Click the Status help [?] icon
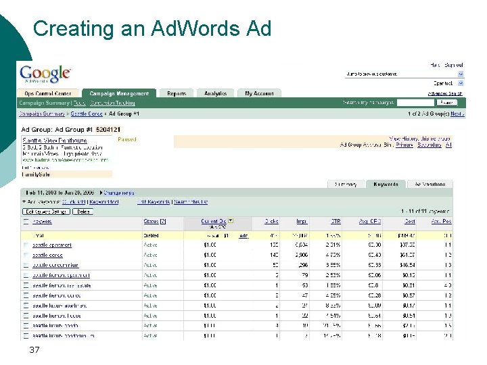The width and height of the screenshot is (487, 365). click(163, 221)
